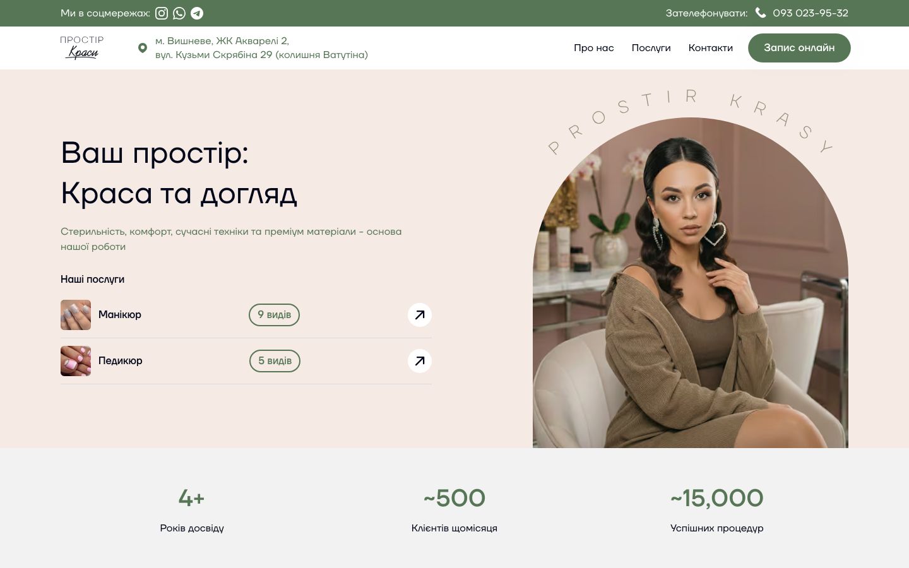Open the Про нас menu item
The width and height of the screenshot is (909, 568).
593,48
